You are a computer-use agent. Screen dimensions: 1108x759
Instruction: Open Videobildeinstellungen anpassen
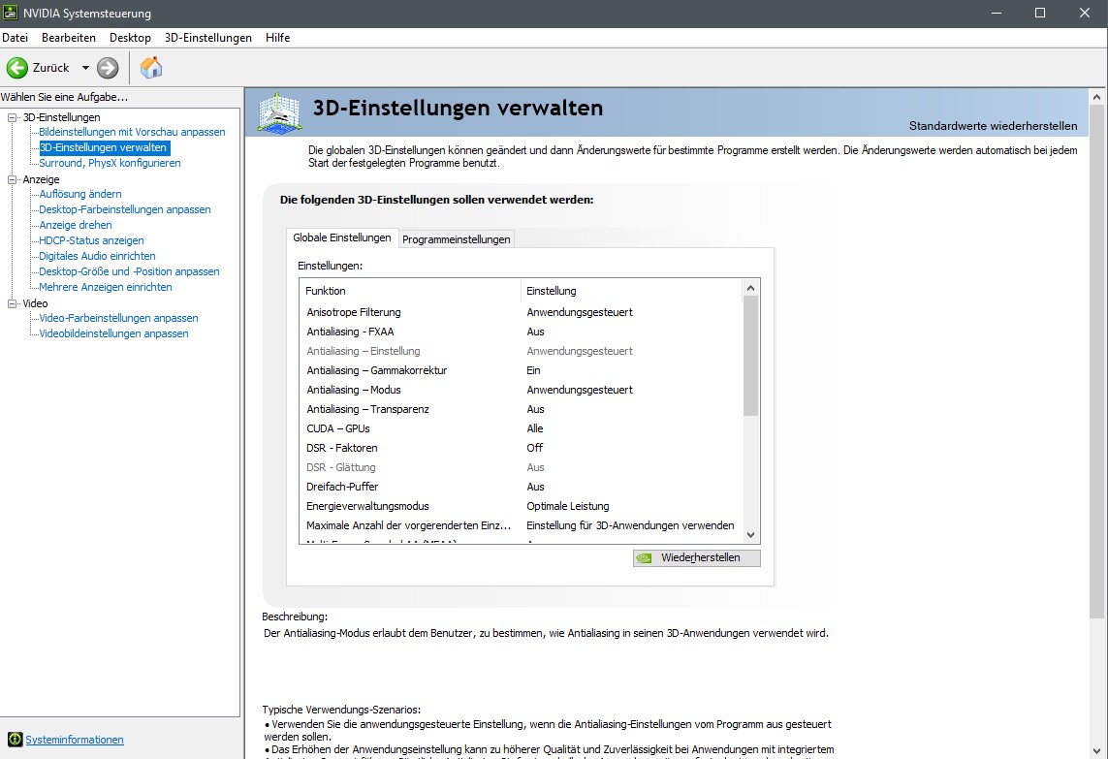(113, 333)
